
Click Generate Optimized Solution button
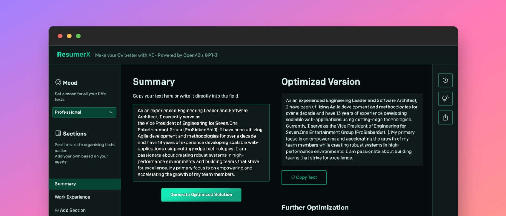point(201,195)
